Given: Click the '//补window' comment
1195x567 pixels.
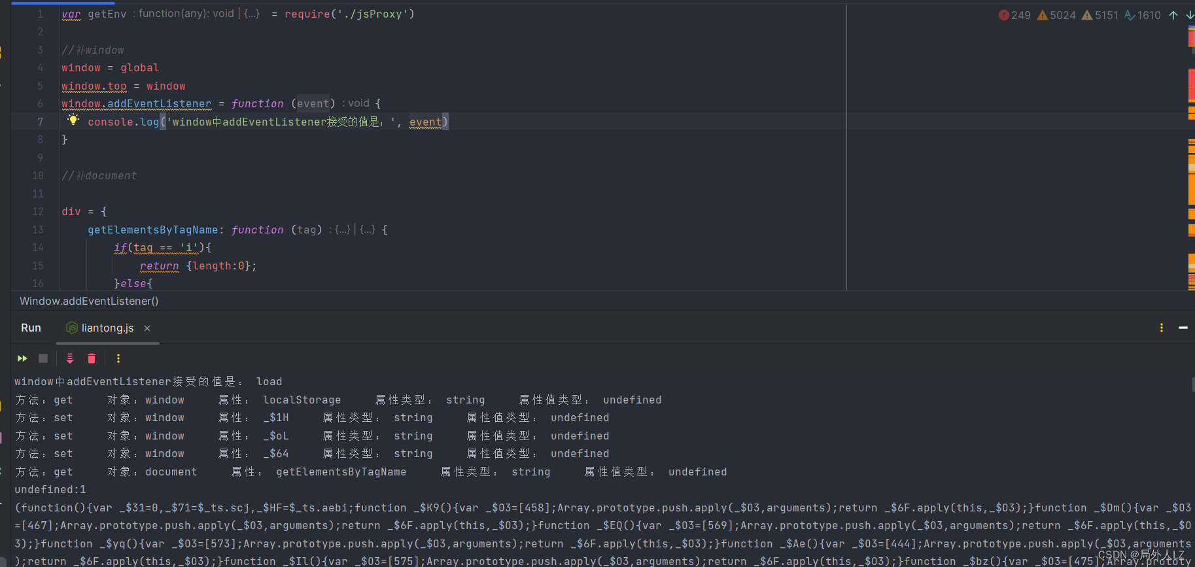Looking at the screenshot, I should coord(93,50).
